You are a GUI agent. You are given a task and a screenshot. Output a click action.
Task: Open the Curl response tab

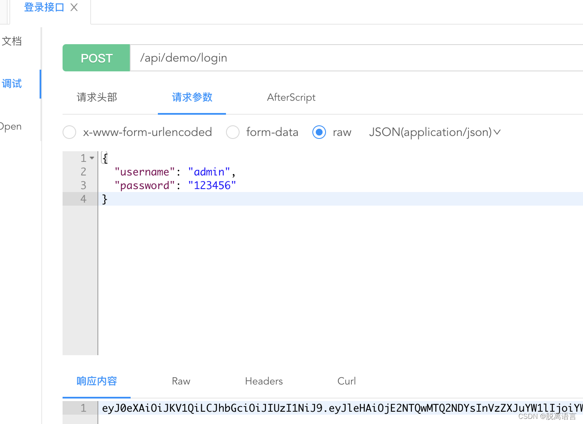(346, 381)
